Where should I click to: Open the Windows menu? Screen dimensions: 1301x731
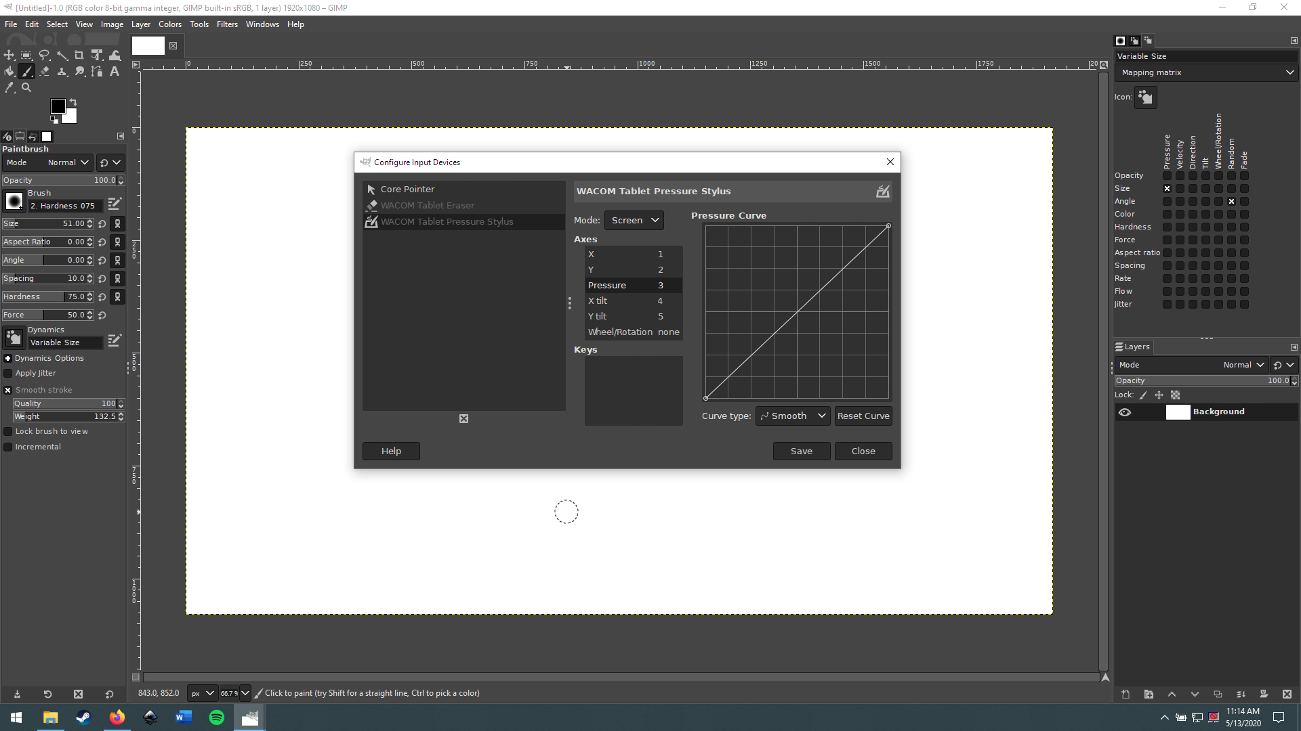pyautogui.click(x=262, y=24)
